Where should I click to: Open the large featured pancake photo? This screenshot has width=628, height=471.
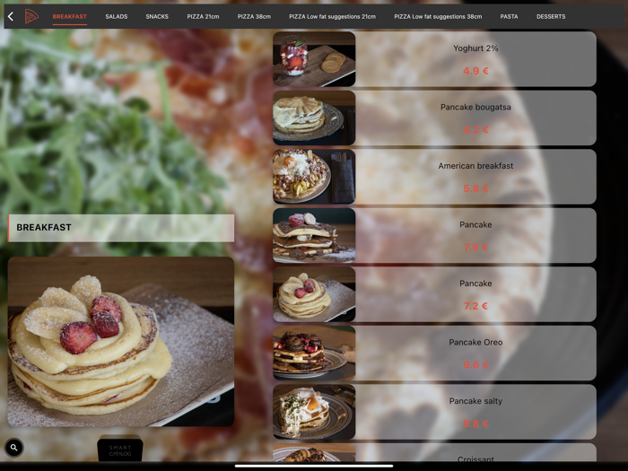click(x=121, y=342)
